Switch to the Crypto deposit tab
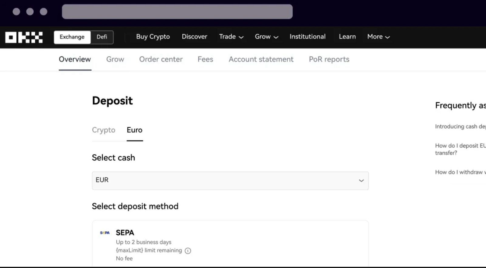Image resolution: width=486 pixels, height=268 pixels. tap(104, 130)
